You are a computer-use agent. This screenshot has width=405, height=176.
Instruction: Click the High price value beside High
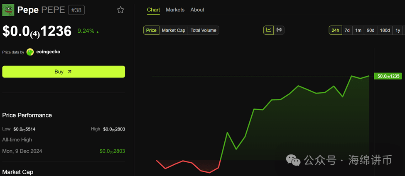coord(114,129)
